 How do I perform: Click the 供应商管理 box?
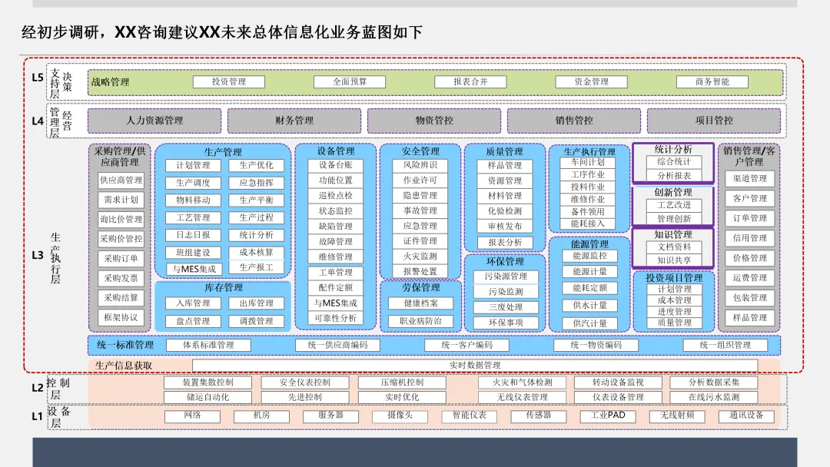click(121, 181)
